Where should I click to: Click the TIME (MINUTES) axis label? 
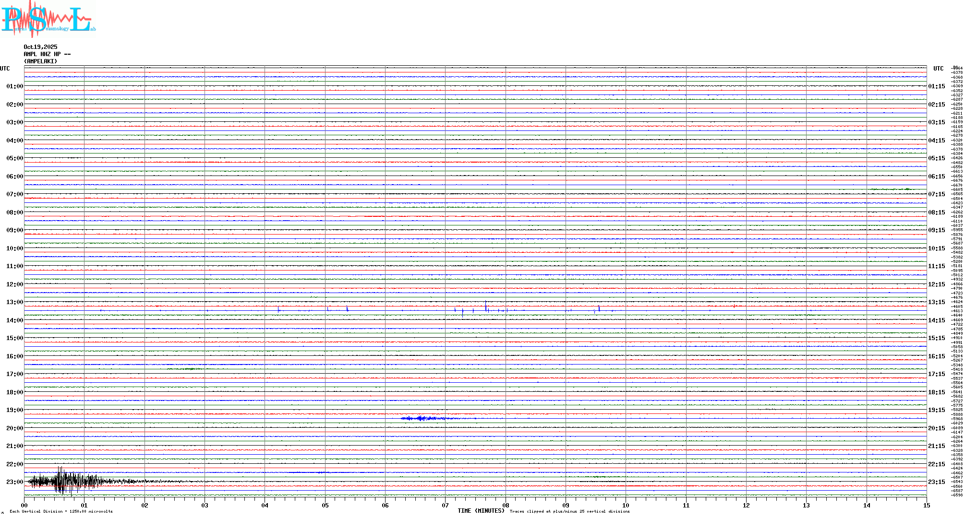(481, 511)
